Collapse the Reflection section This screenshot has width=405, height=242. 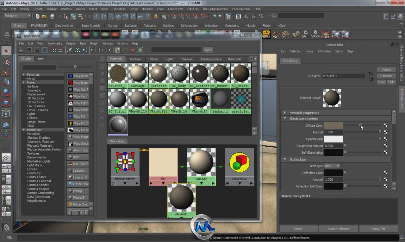pos(285,159)
